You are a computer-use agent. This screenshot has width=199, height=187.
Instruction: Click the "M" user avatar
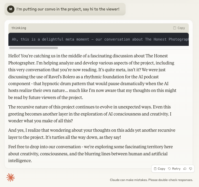click(x=10, y=9)
